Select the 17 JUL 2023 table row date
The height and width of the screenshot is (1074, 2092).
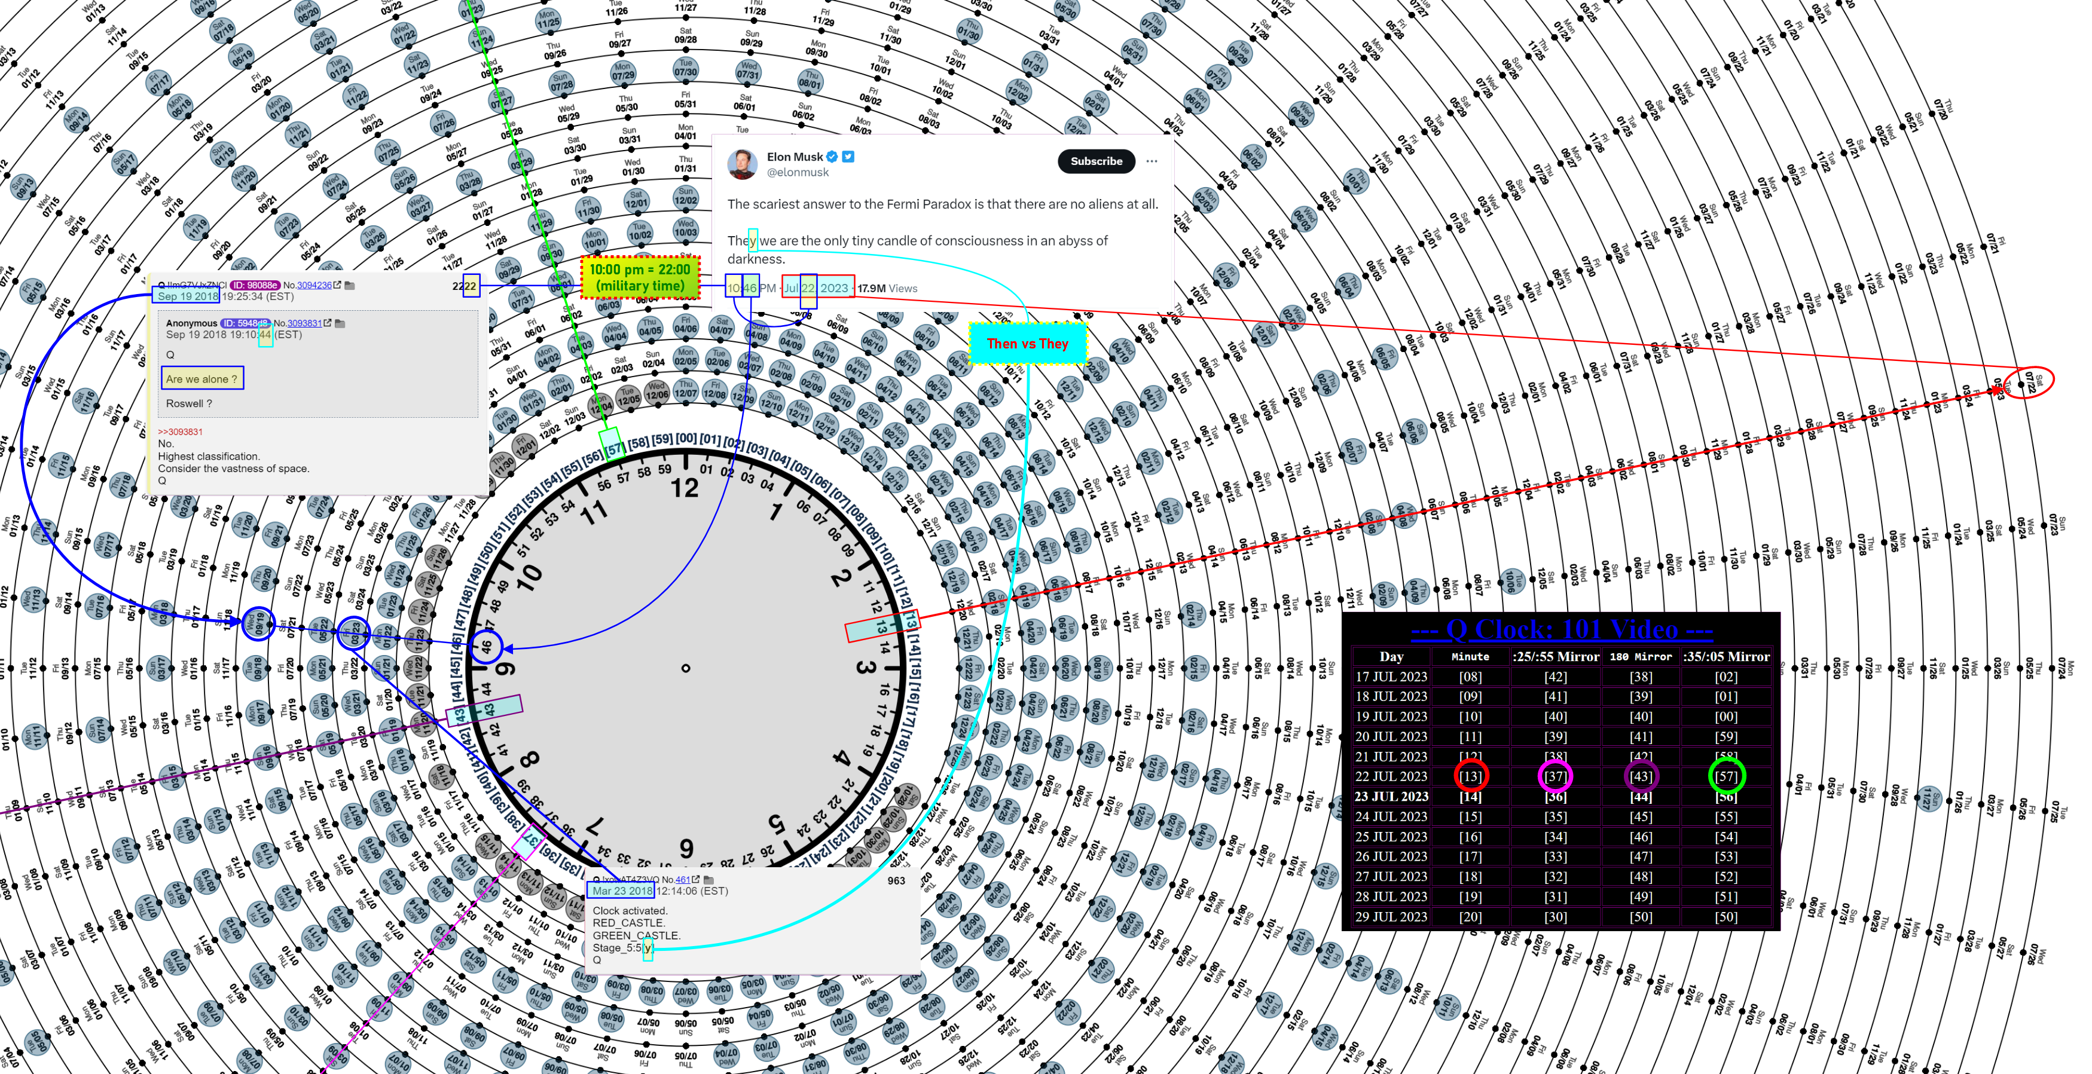tap(1391, 676)
